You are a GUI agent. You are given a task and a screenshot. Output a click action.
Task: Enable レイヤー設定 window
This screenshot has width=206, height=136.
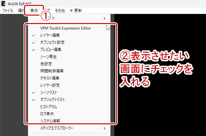(x=69, y=85)
